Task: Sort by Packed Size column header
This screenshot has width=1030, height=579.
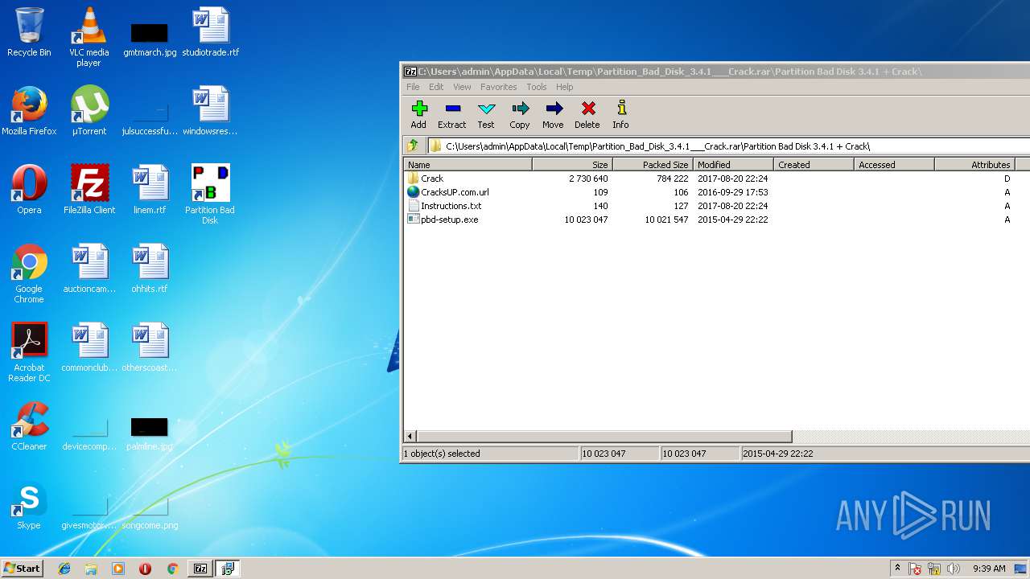Action: tap(653, 164)
